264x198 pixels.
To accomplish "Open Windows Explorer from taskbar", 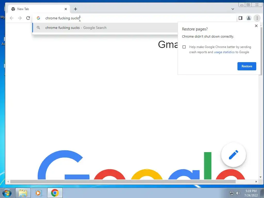I will tap(23, 193).
